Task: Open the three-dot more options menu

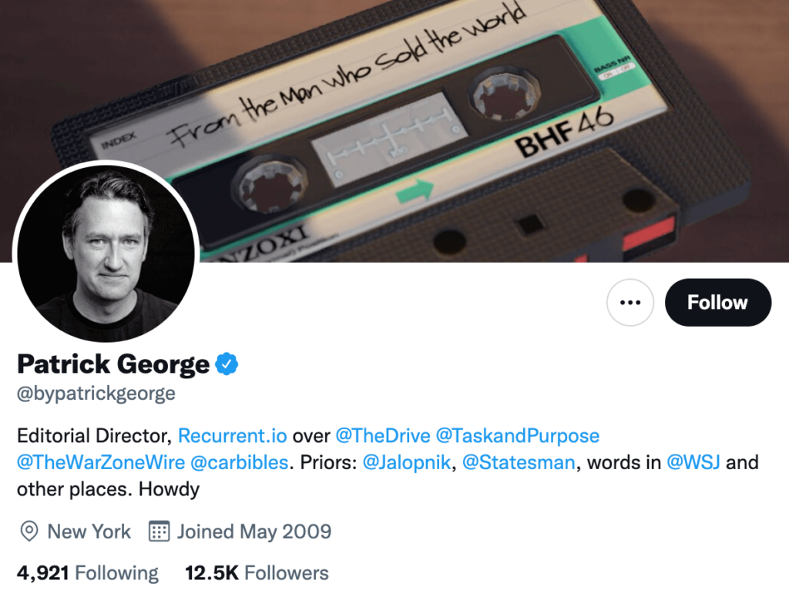Action: point(630,303)
